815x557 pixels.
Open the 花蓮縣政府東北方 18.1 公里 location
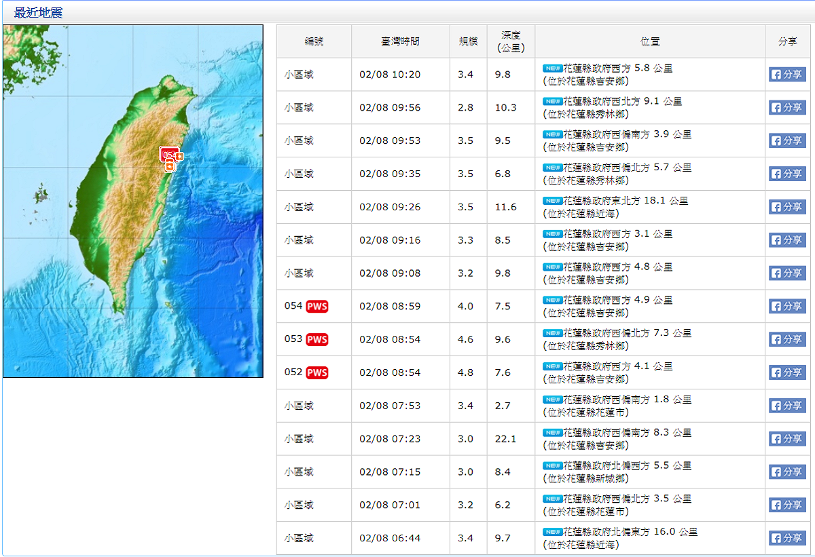[x=626, y=201]
